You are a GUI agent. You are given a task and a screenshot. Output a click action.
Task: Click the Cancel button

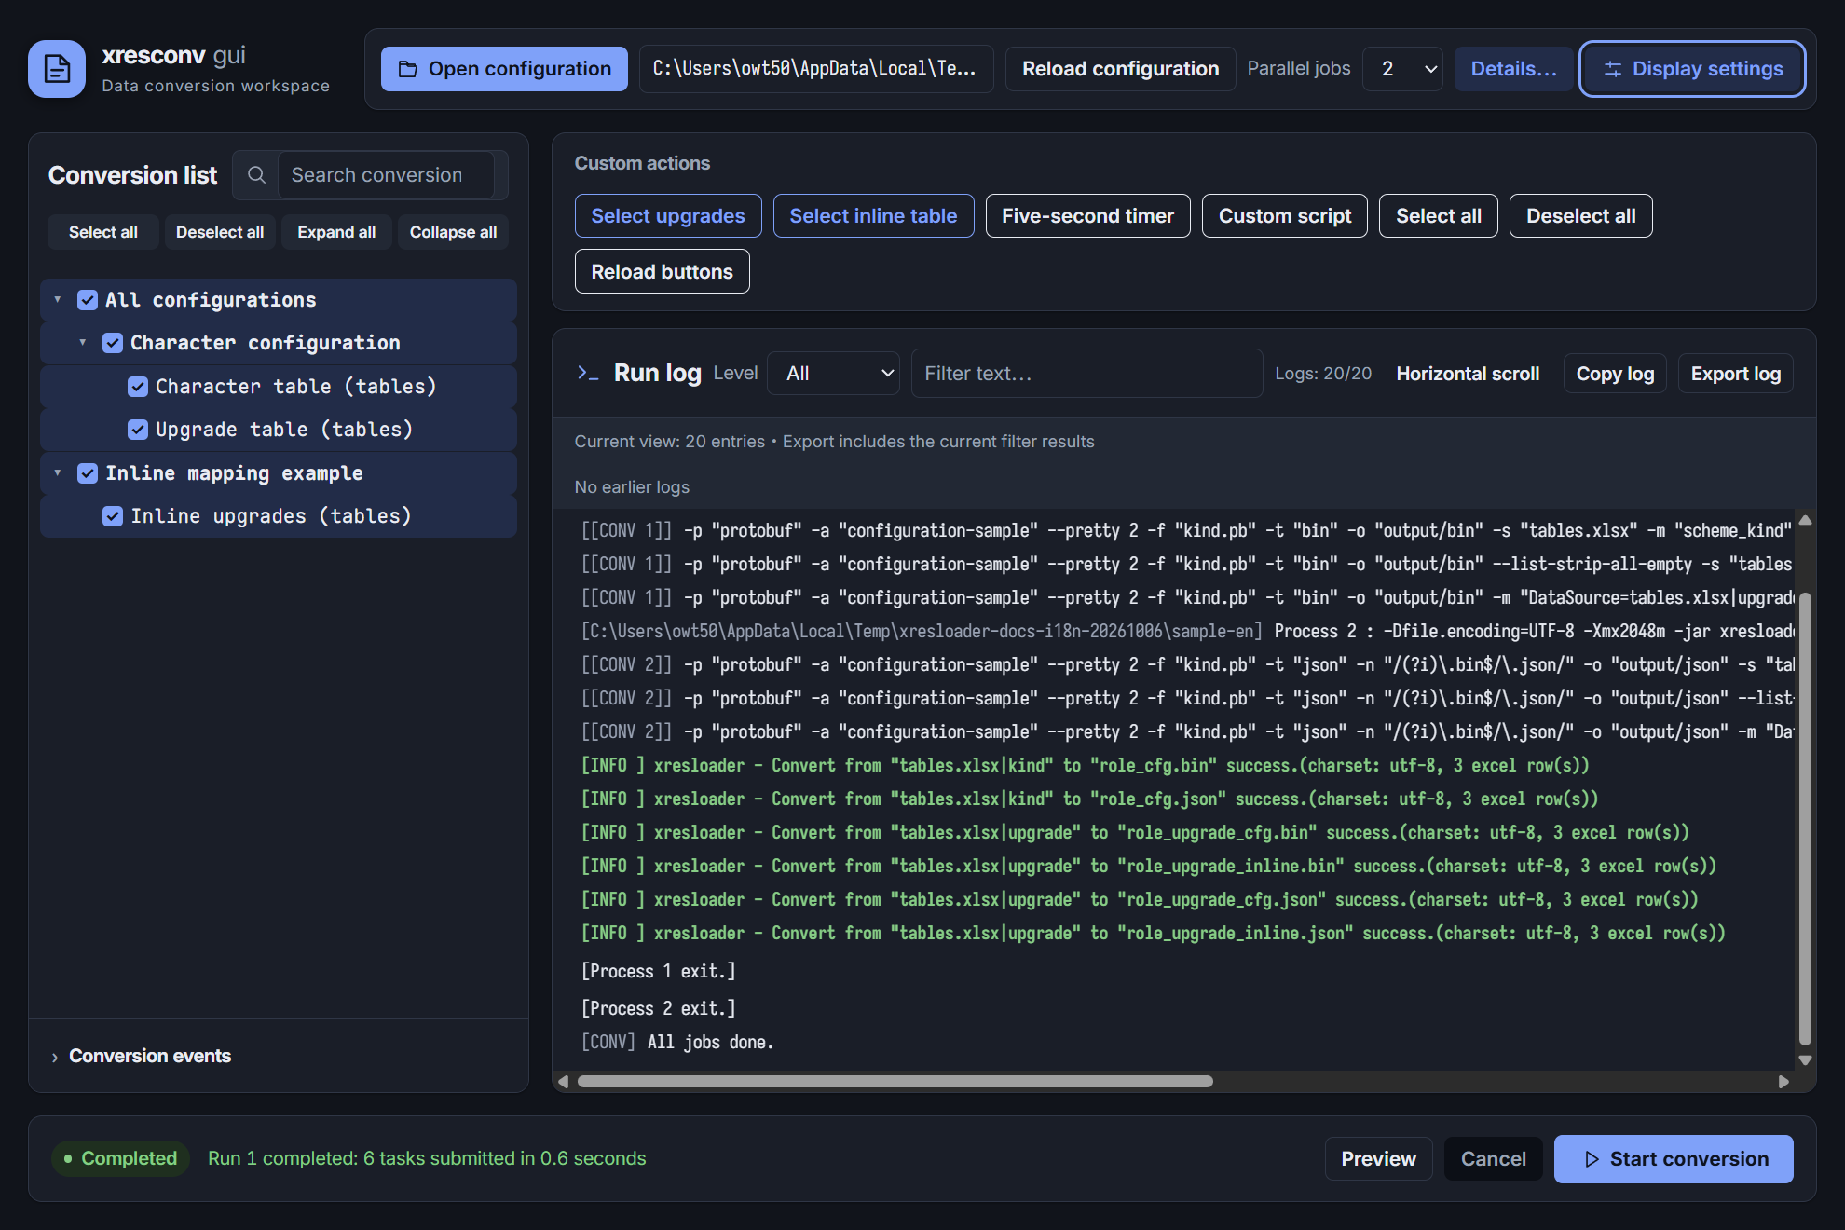tap(1493, 1159)
